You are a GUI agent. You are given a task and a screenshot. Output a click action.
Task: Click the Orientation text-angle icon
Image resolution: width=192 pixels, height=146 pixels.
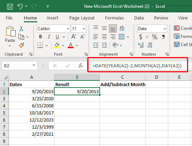point(115,45)
